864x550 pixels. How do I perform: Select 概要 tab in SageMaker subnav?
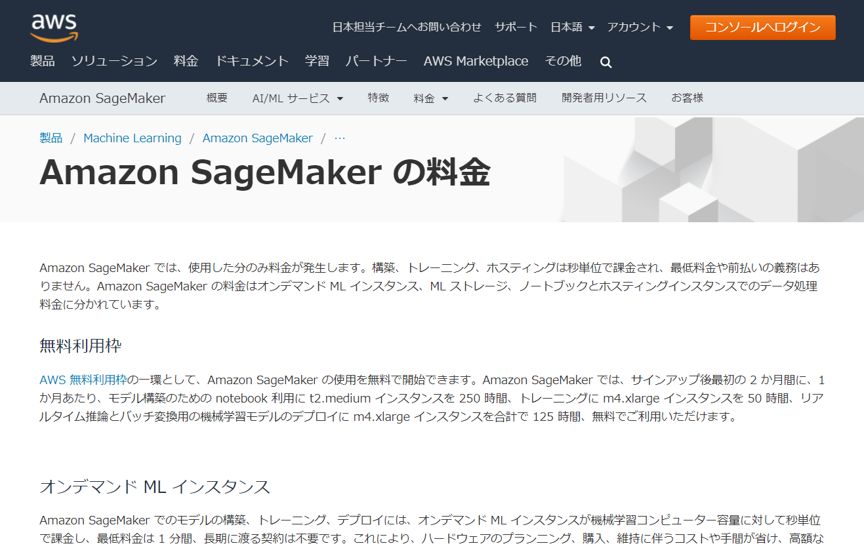pos(217,98)
